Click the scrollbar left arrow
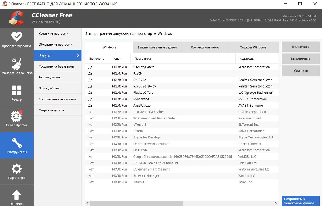The width and height of the screenshot is (322, 206). (x=87, y=203)
